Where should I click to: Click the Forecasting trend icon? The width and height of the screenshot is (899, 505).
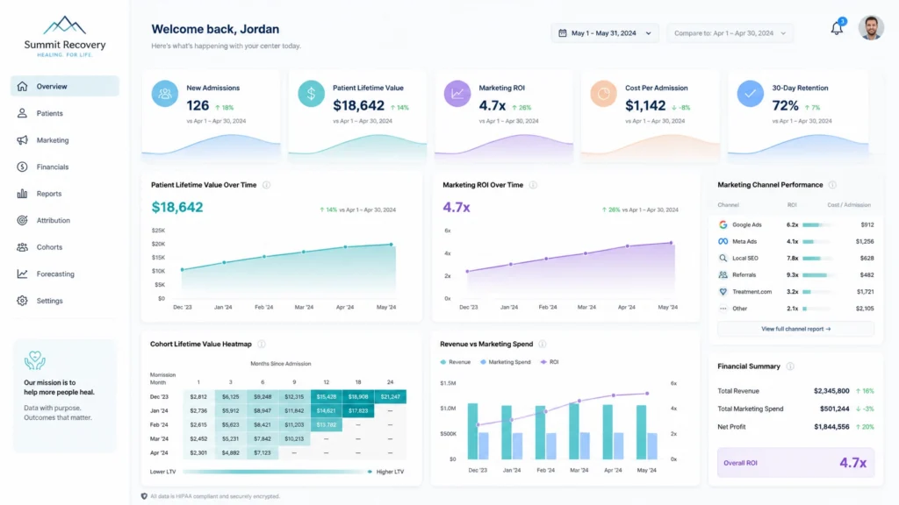(22, 274)
